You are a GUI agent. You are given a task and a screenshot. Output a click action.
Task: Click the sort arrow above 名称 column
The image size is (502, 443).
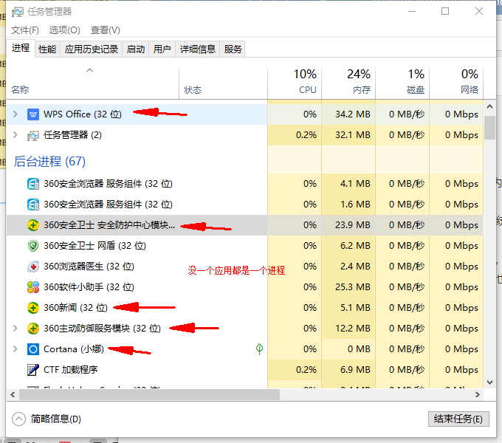click(x=89, y=70)
